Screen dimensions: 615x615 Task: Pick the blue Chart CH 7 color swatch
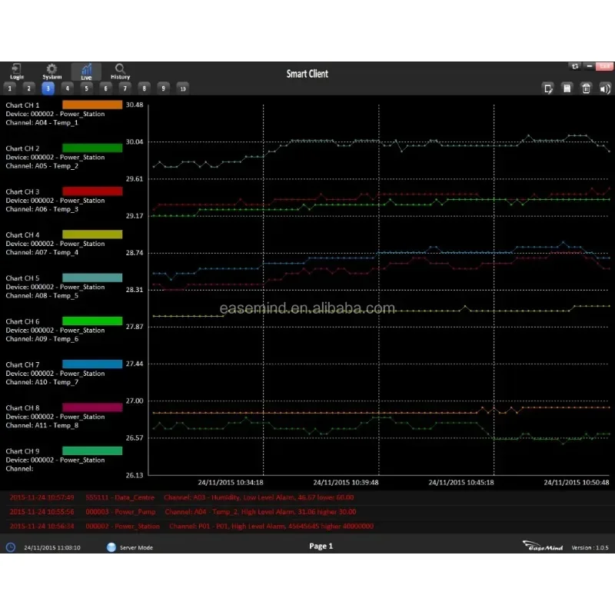[91, 364]
